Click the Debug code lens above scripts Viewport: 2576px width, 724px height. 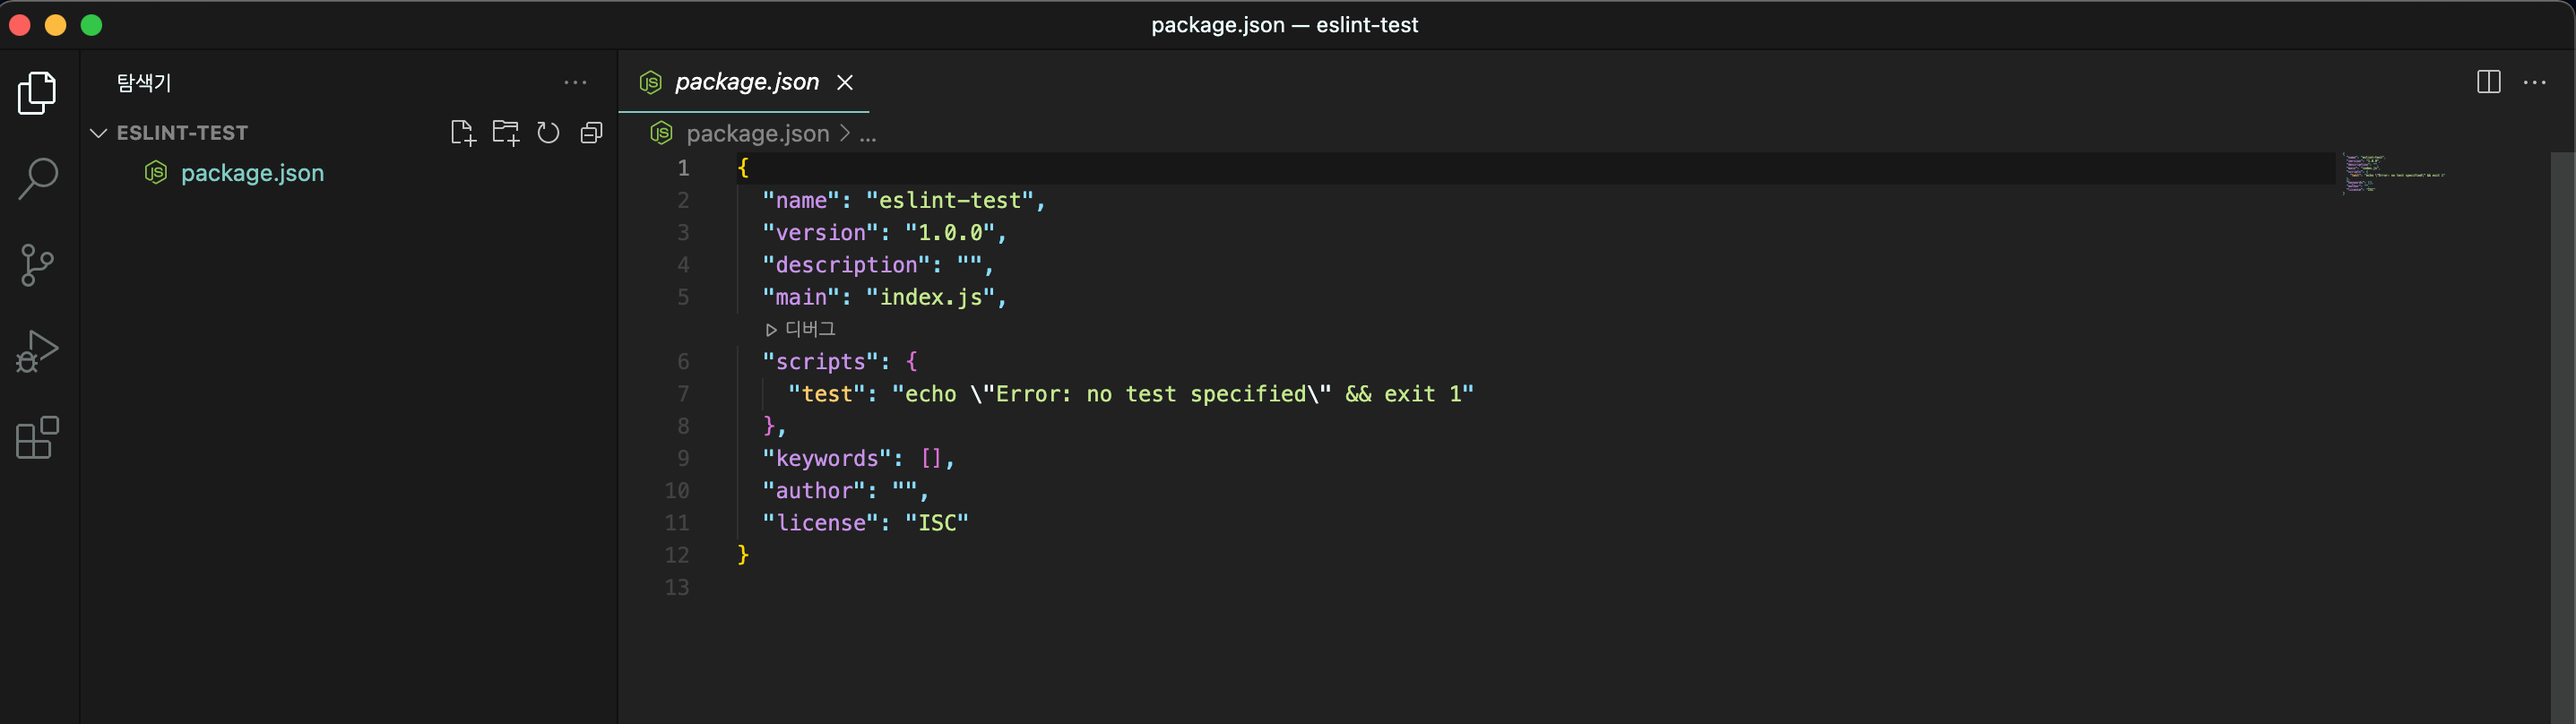[801, 329]
